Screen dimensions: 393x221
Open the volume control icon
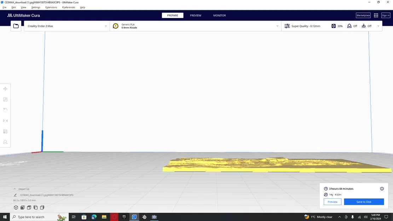click(x=366, y=217)
